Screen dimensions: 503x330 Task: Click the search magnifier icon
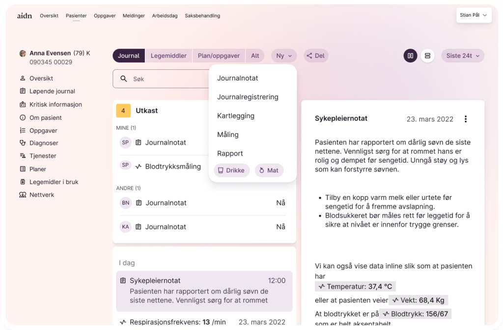[124, 79]
